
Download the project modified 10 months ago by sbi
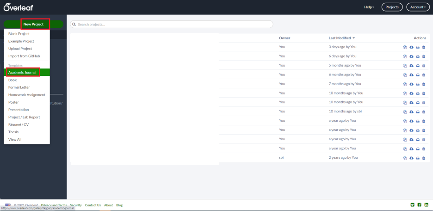point(411,112)
